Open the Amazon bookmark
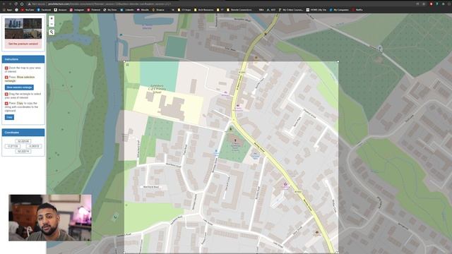Screen dimensions: 452x254 click(61, 10)
